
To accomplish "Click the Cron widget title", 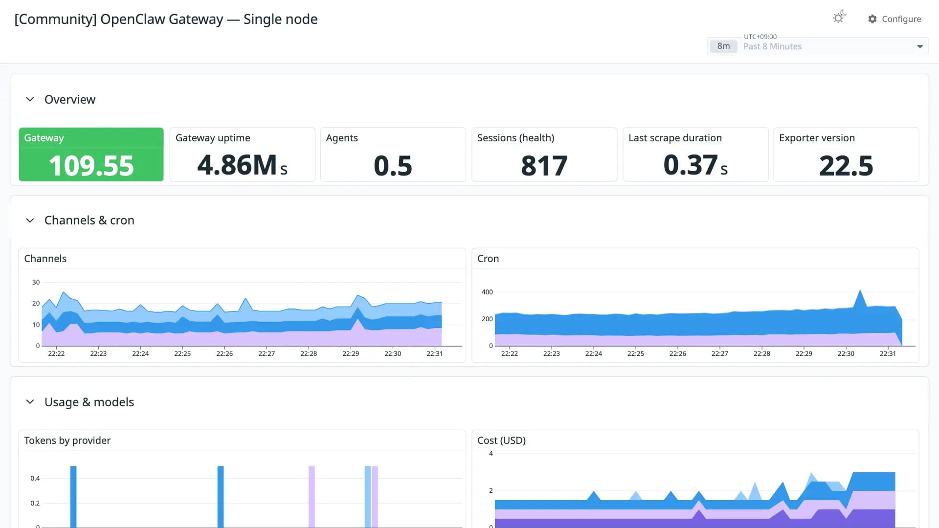I will pyautogui.click(x=488, y=259).
